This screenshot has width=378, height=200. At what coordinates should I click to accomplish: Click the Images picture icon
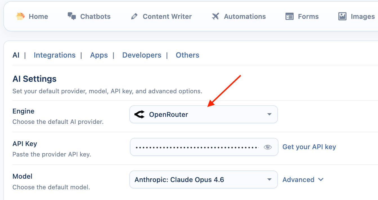point(342,17)
